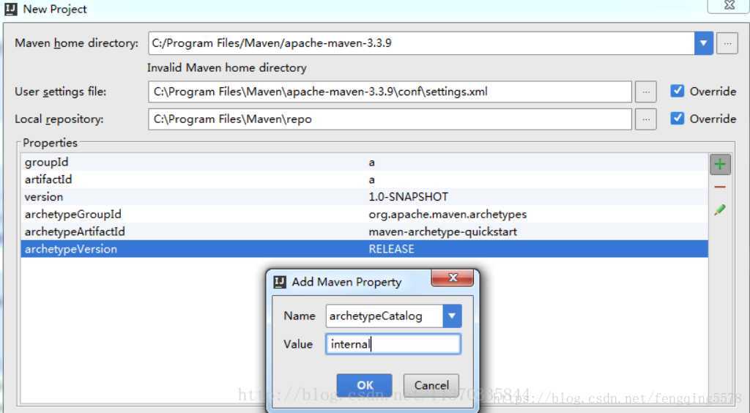The image size is (750, 413).
Task: Click the 'Invalid Maven home directory' warning text
Action: 227,68
